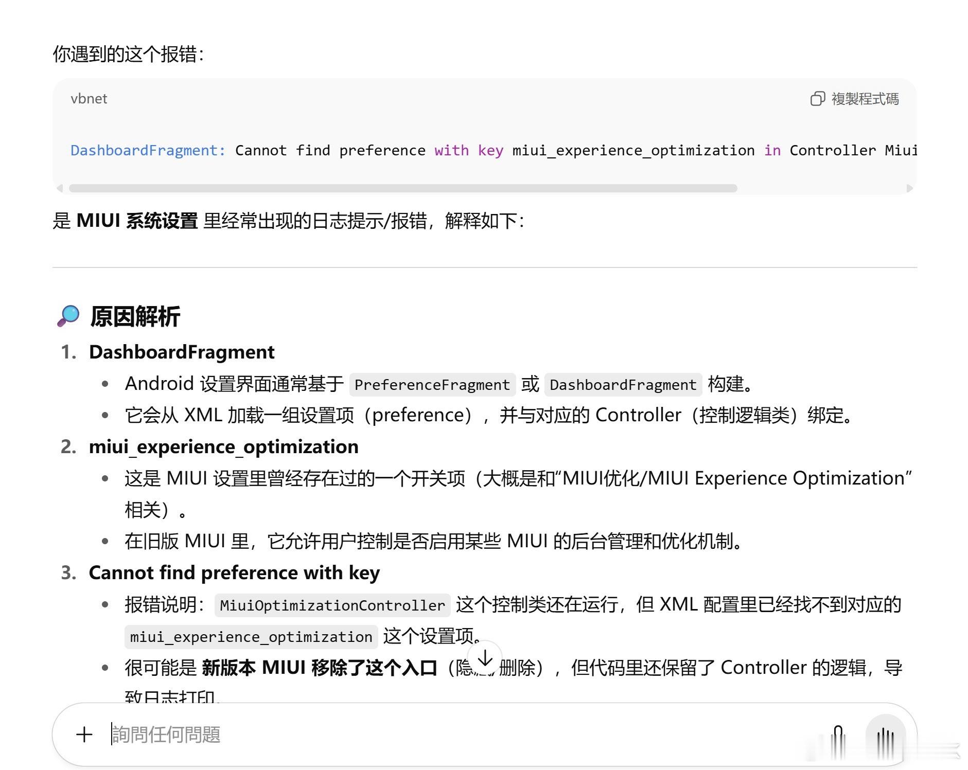Click the inline code 'DashboardFragment' chip

[623, 385]
